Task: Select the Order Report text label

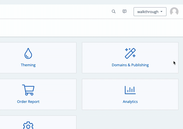Action: pos(28,102)
